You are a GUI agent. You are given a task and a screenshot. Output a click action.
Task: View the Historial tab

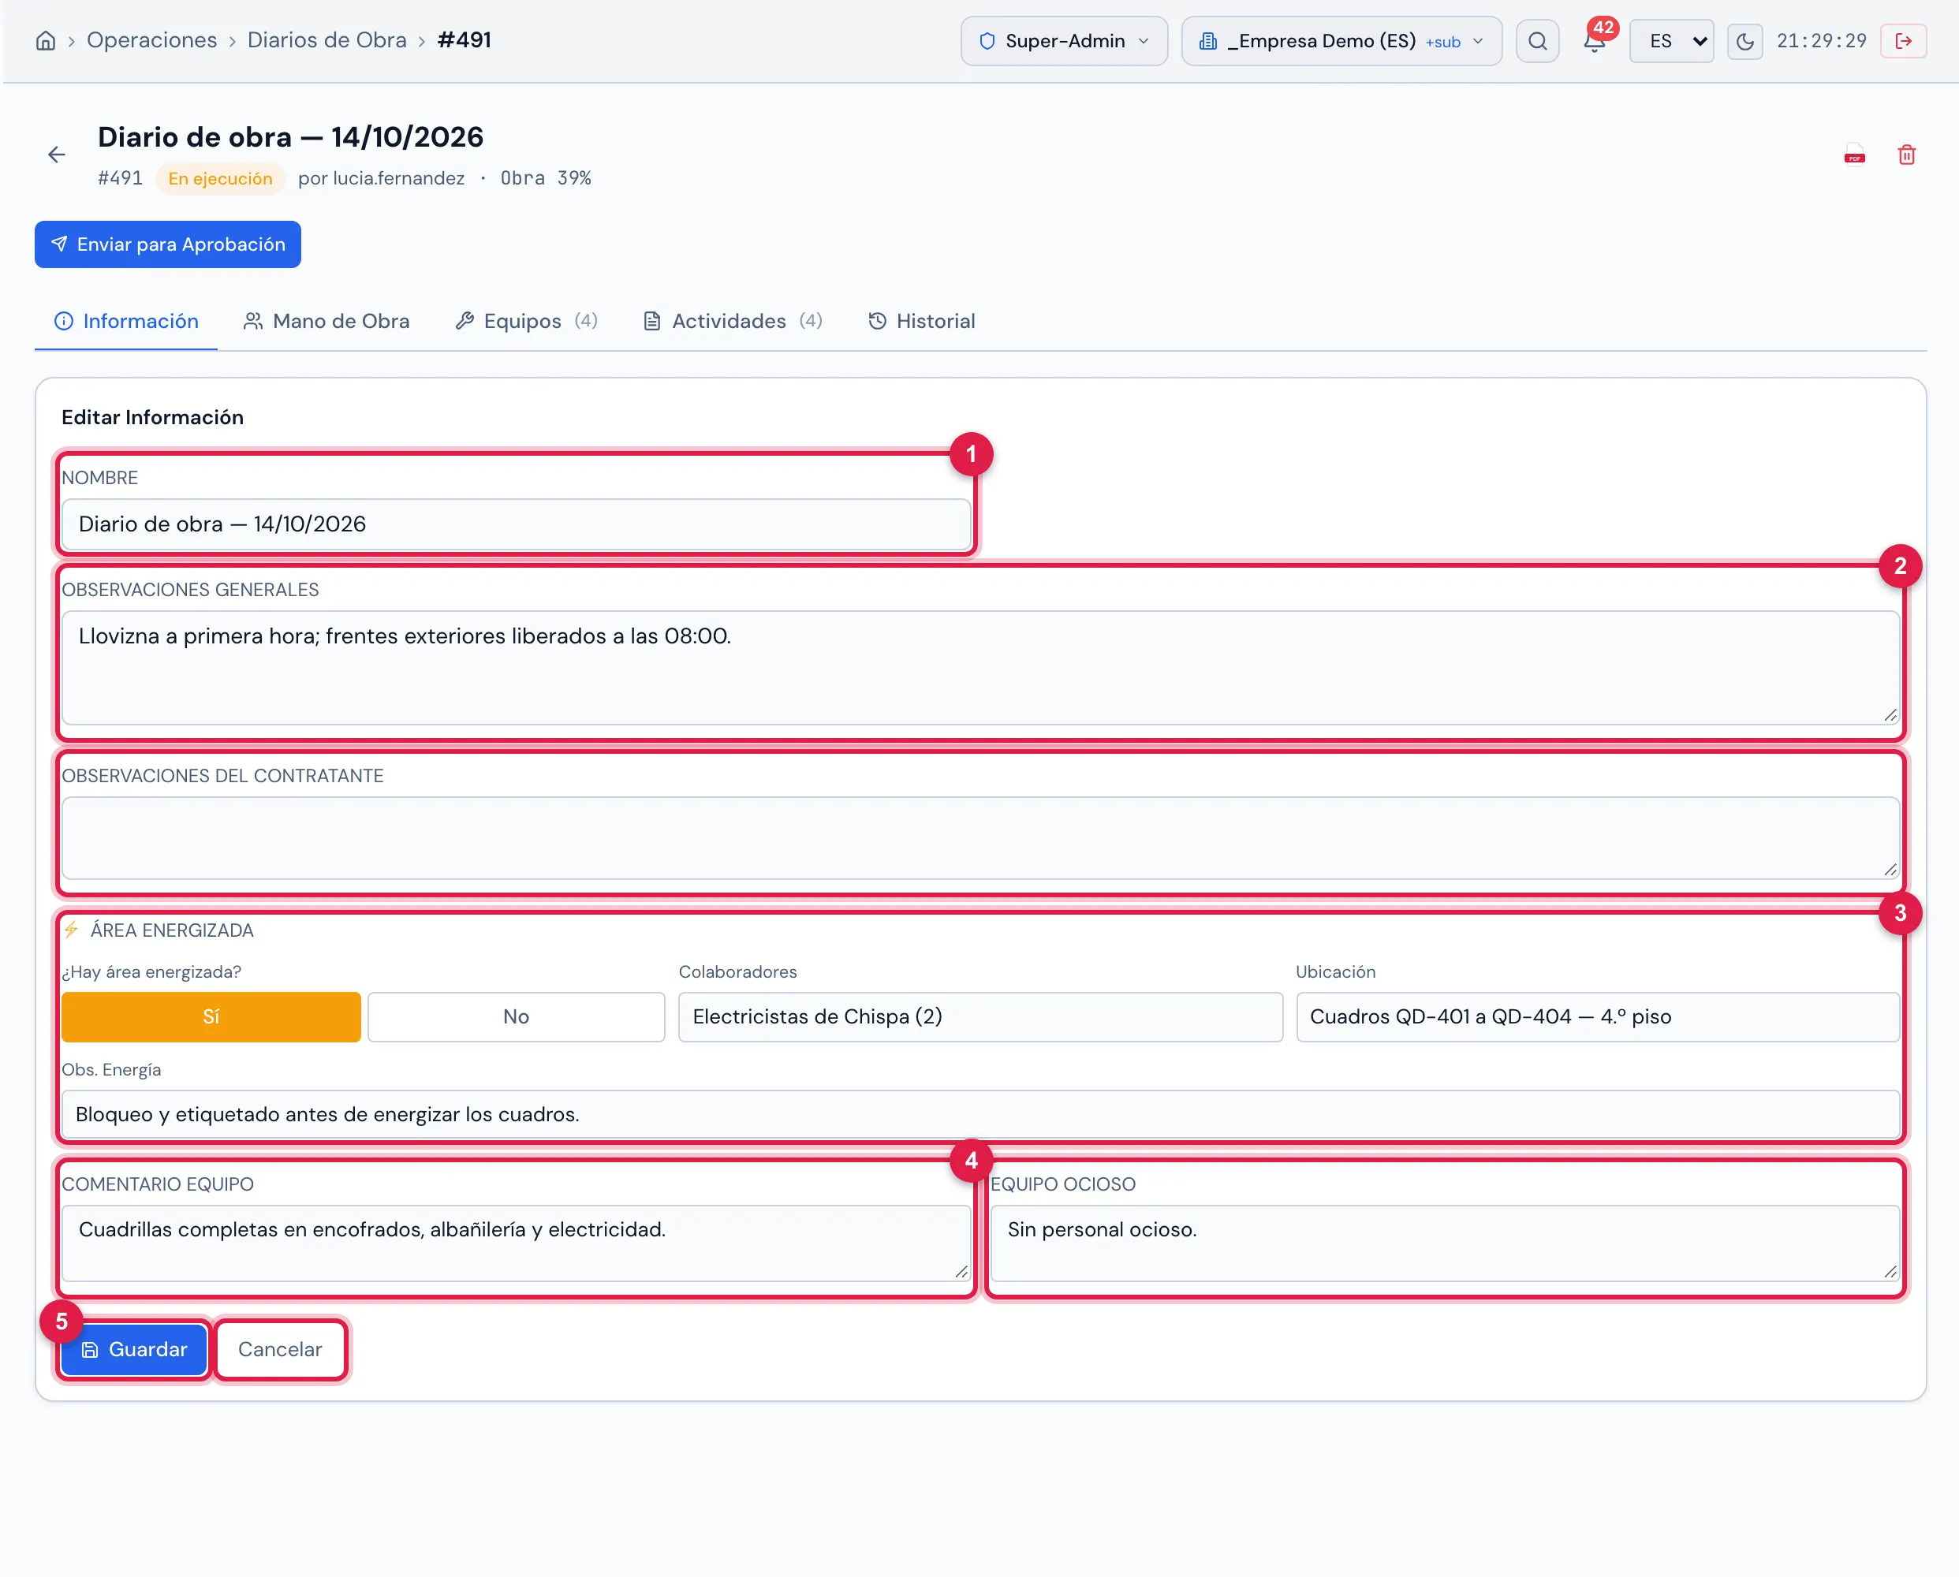tap(922, 321)
